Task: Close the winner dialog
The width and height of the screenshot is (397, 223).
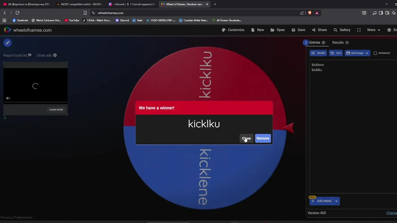Action: pos(246,138)
